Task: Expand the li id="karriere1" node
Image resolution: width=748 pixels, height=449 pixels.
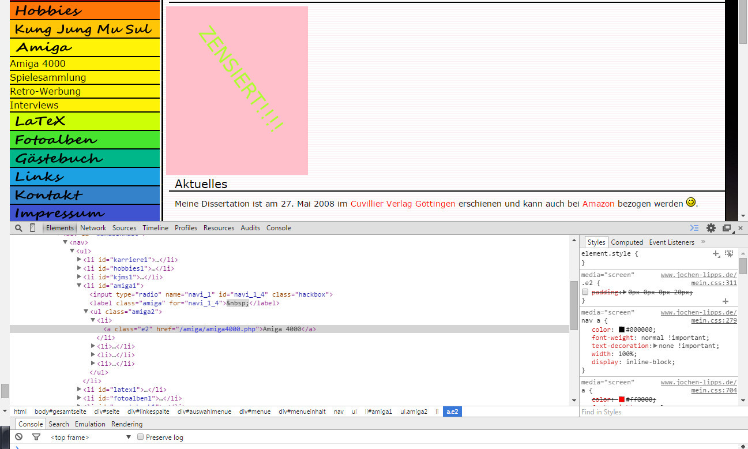Action: (80, 260)
